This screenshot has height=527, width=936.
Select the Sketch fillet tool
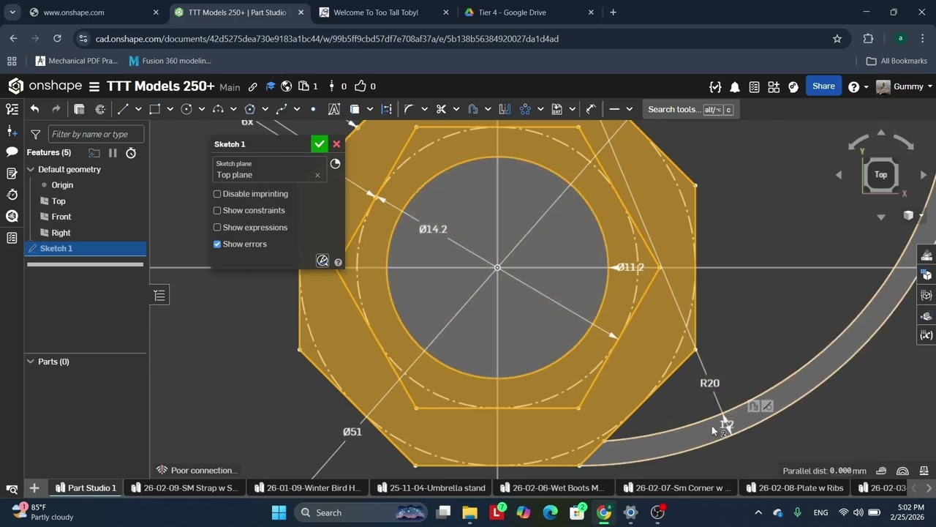point(409,109)
